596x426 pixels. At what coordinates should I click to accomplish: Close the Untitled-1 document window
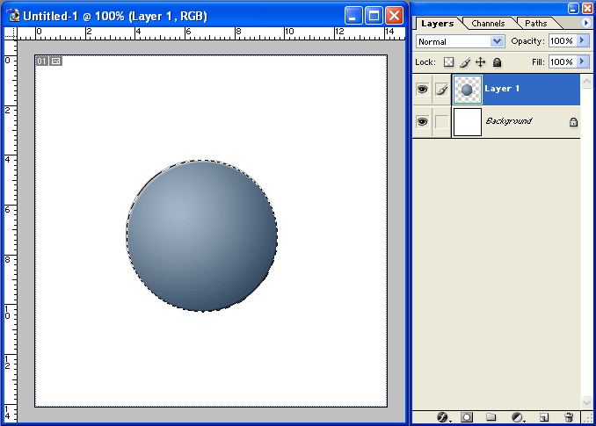click(394, 16)
